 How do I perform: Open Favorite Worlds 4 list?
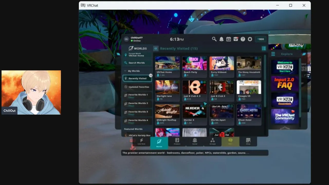(x=137, y=121)
